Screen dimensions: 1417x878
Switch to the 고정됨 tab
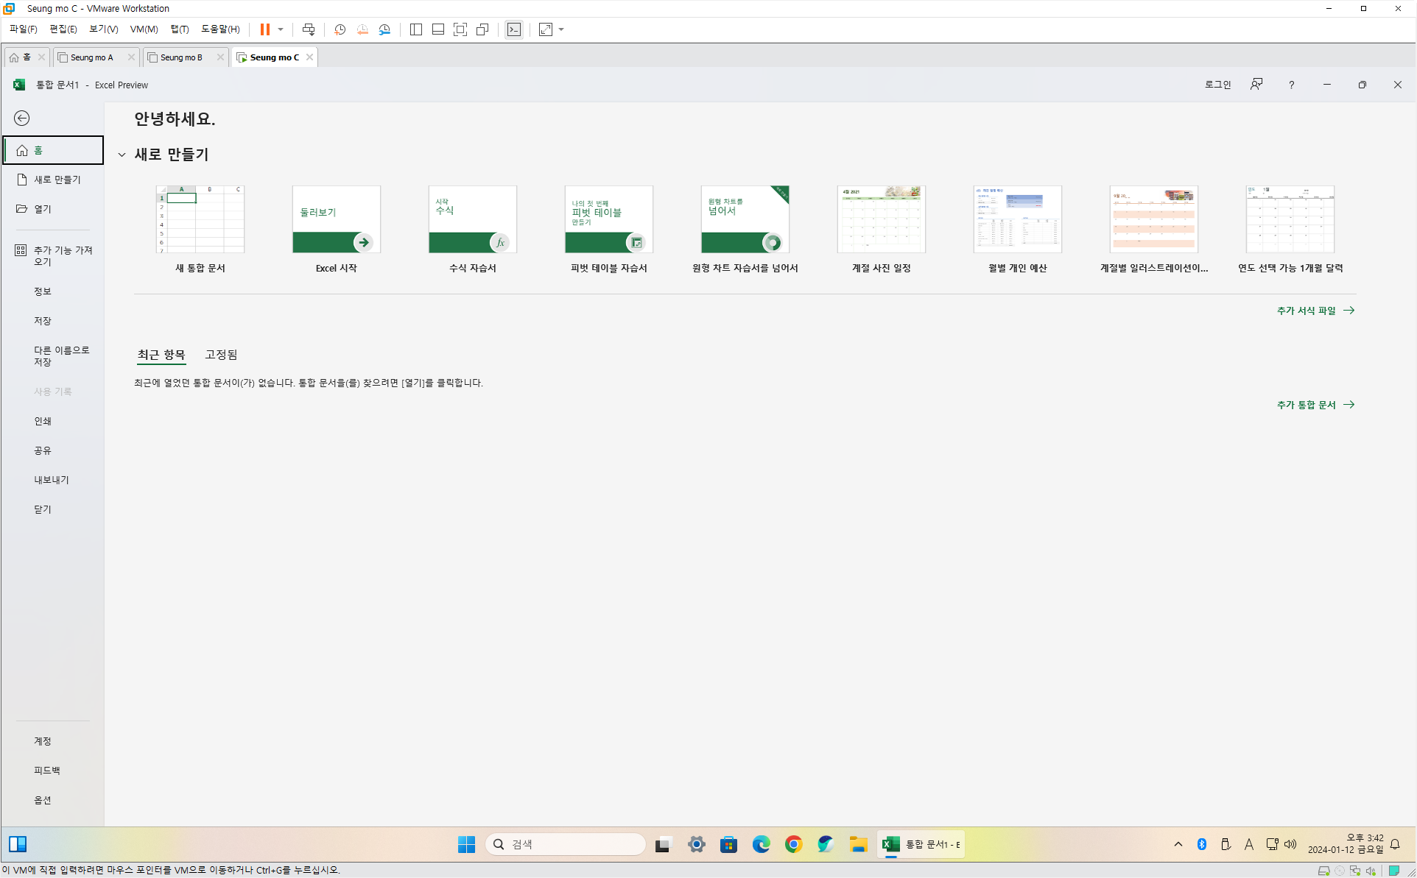(x=221, y=355)
